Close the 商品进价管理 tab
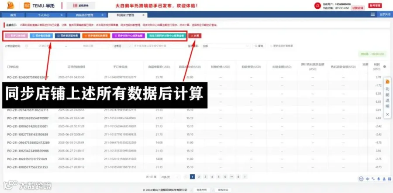Image resolution: width=393 pixels, height=193 pixels. tap(102, 15)
